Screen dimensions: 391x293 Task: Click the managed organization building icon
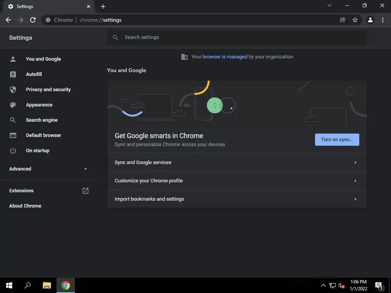tap(184, 57)
